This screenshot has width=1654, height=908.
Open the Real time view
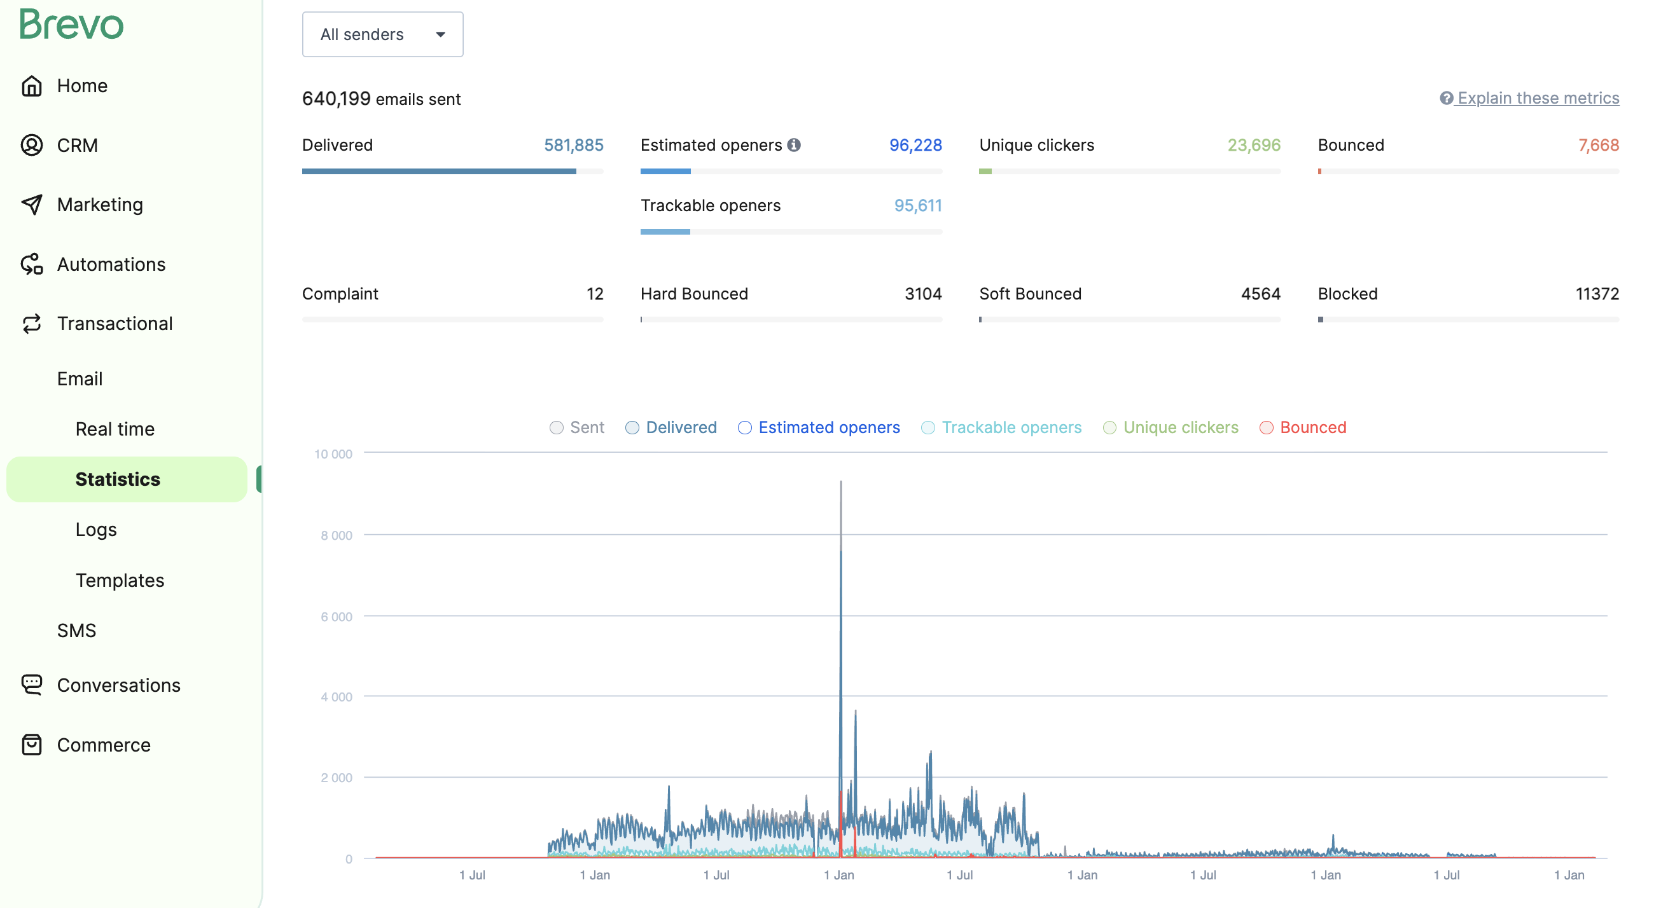click(x=115, y=429)
